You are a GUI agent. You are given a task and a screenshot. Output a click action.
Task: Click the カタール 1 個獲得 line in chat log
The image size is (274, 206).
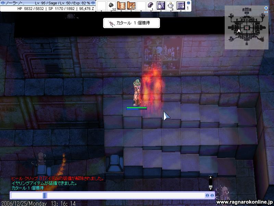[28, 188]
